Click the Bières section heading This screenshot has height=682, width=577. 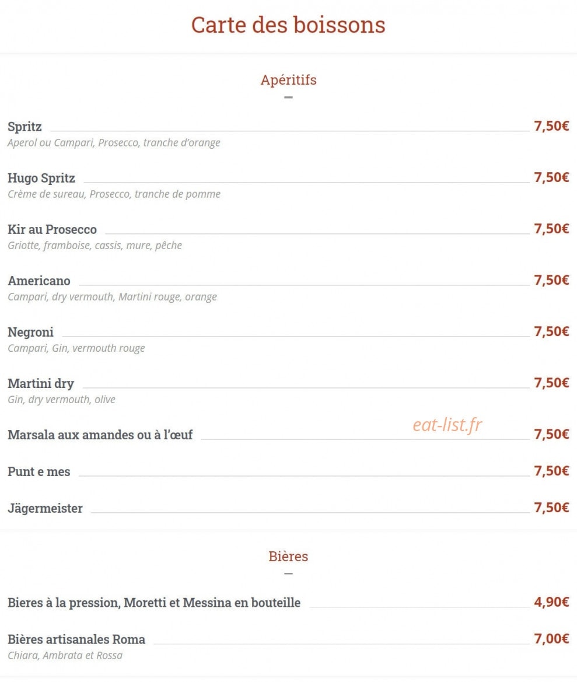tap(288, 557)
